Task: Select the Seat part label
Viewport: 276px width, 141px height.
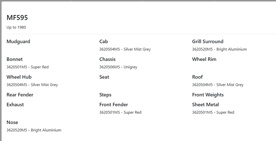Action: tap(104, 77)
